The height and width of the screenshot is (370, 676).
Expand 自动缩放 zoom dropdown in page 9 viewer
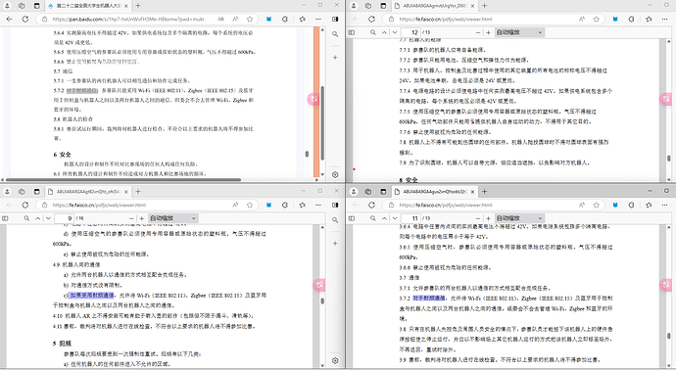tap(172, 218)
